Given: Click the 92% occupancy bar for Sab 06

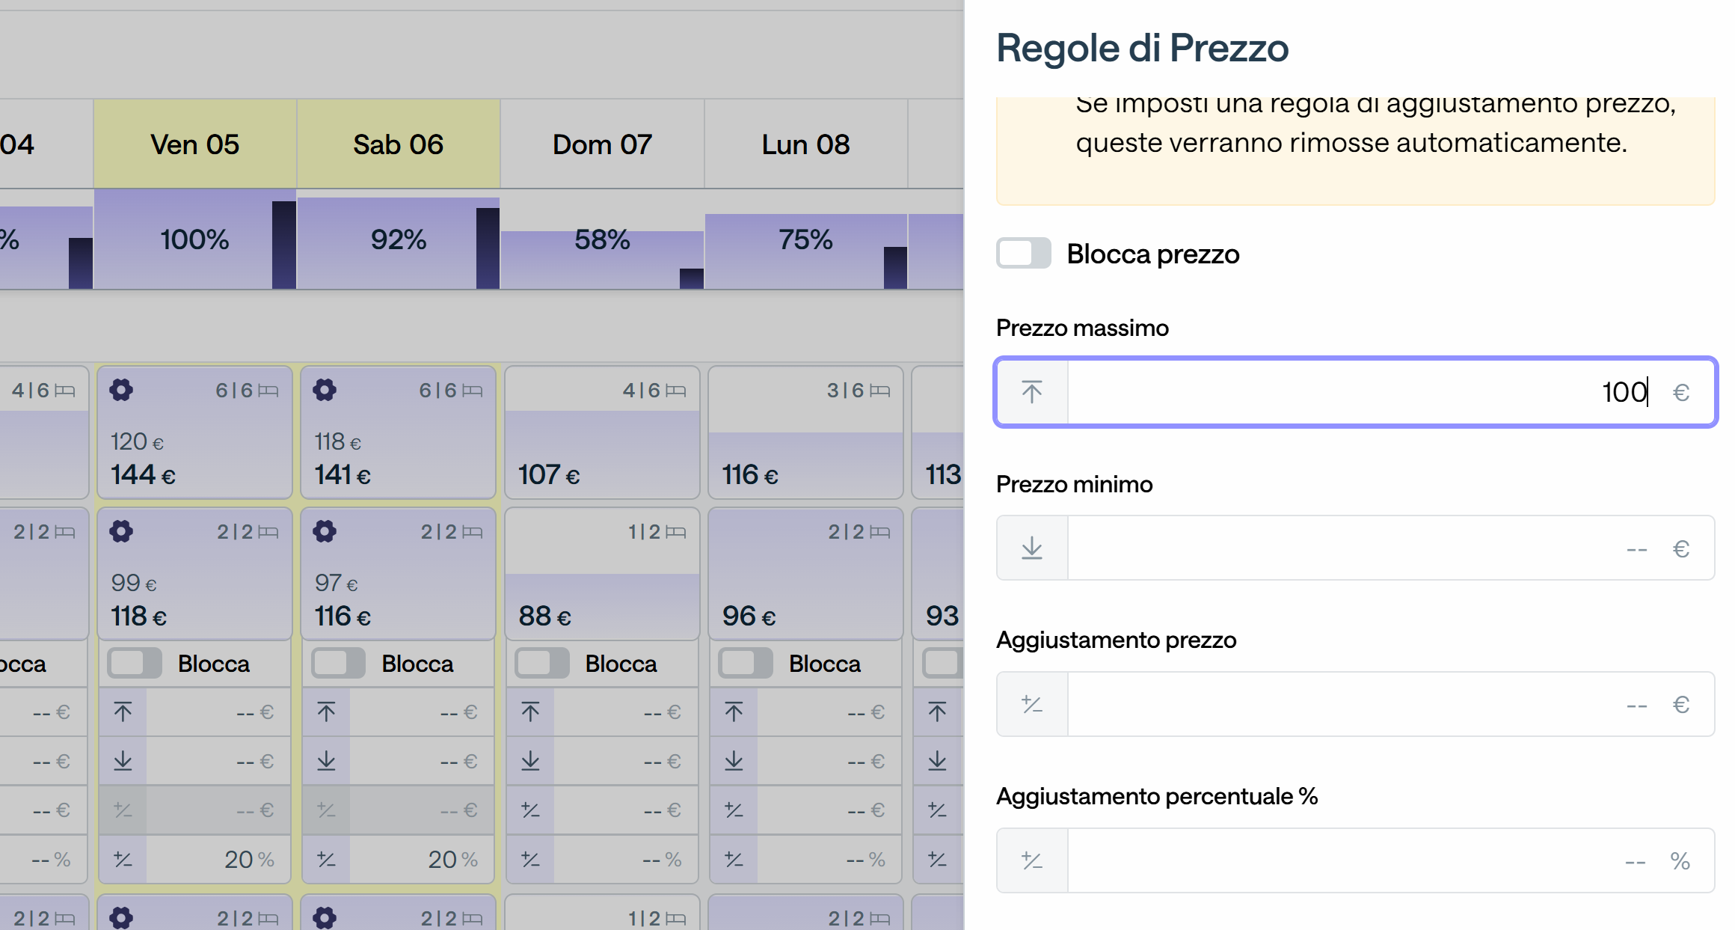Looking at the screenshot, I should point(399,239).
